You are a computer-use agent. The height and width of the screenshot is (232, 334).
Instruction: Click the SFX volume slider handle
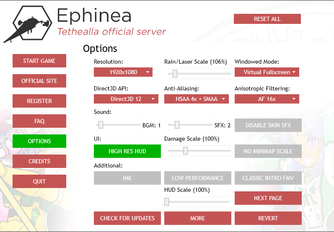[x=177, y=125]
